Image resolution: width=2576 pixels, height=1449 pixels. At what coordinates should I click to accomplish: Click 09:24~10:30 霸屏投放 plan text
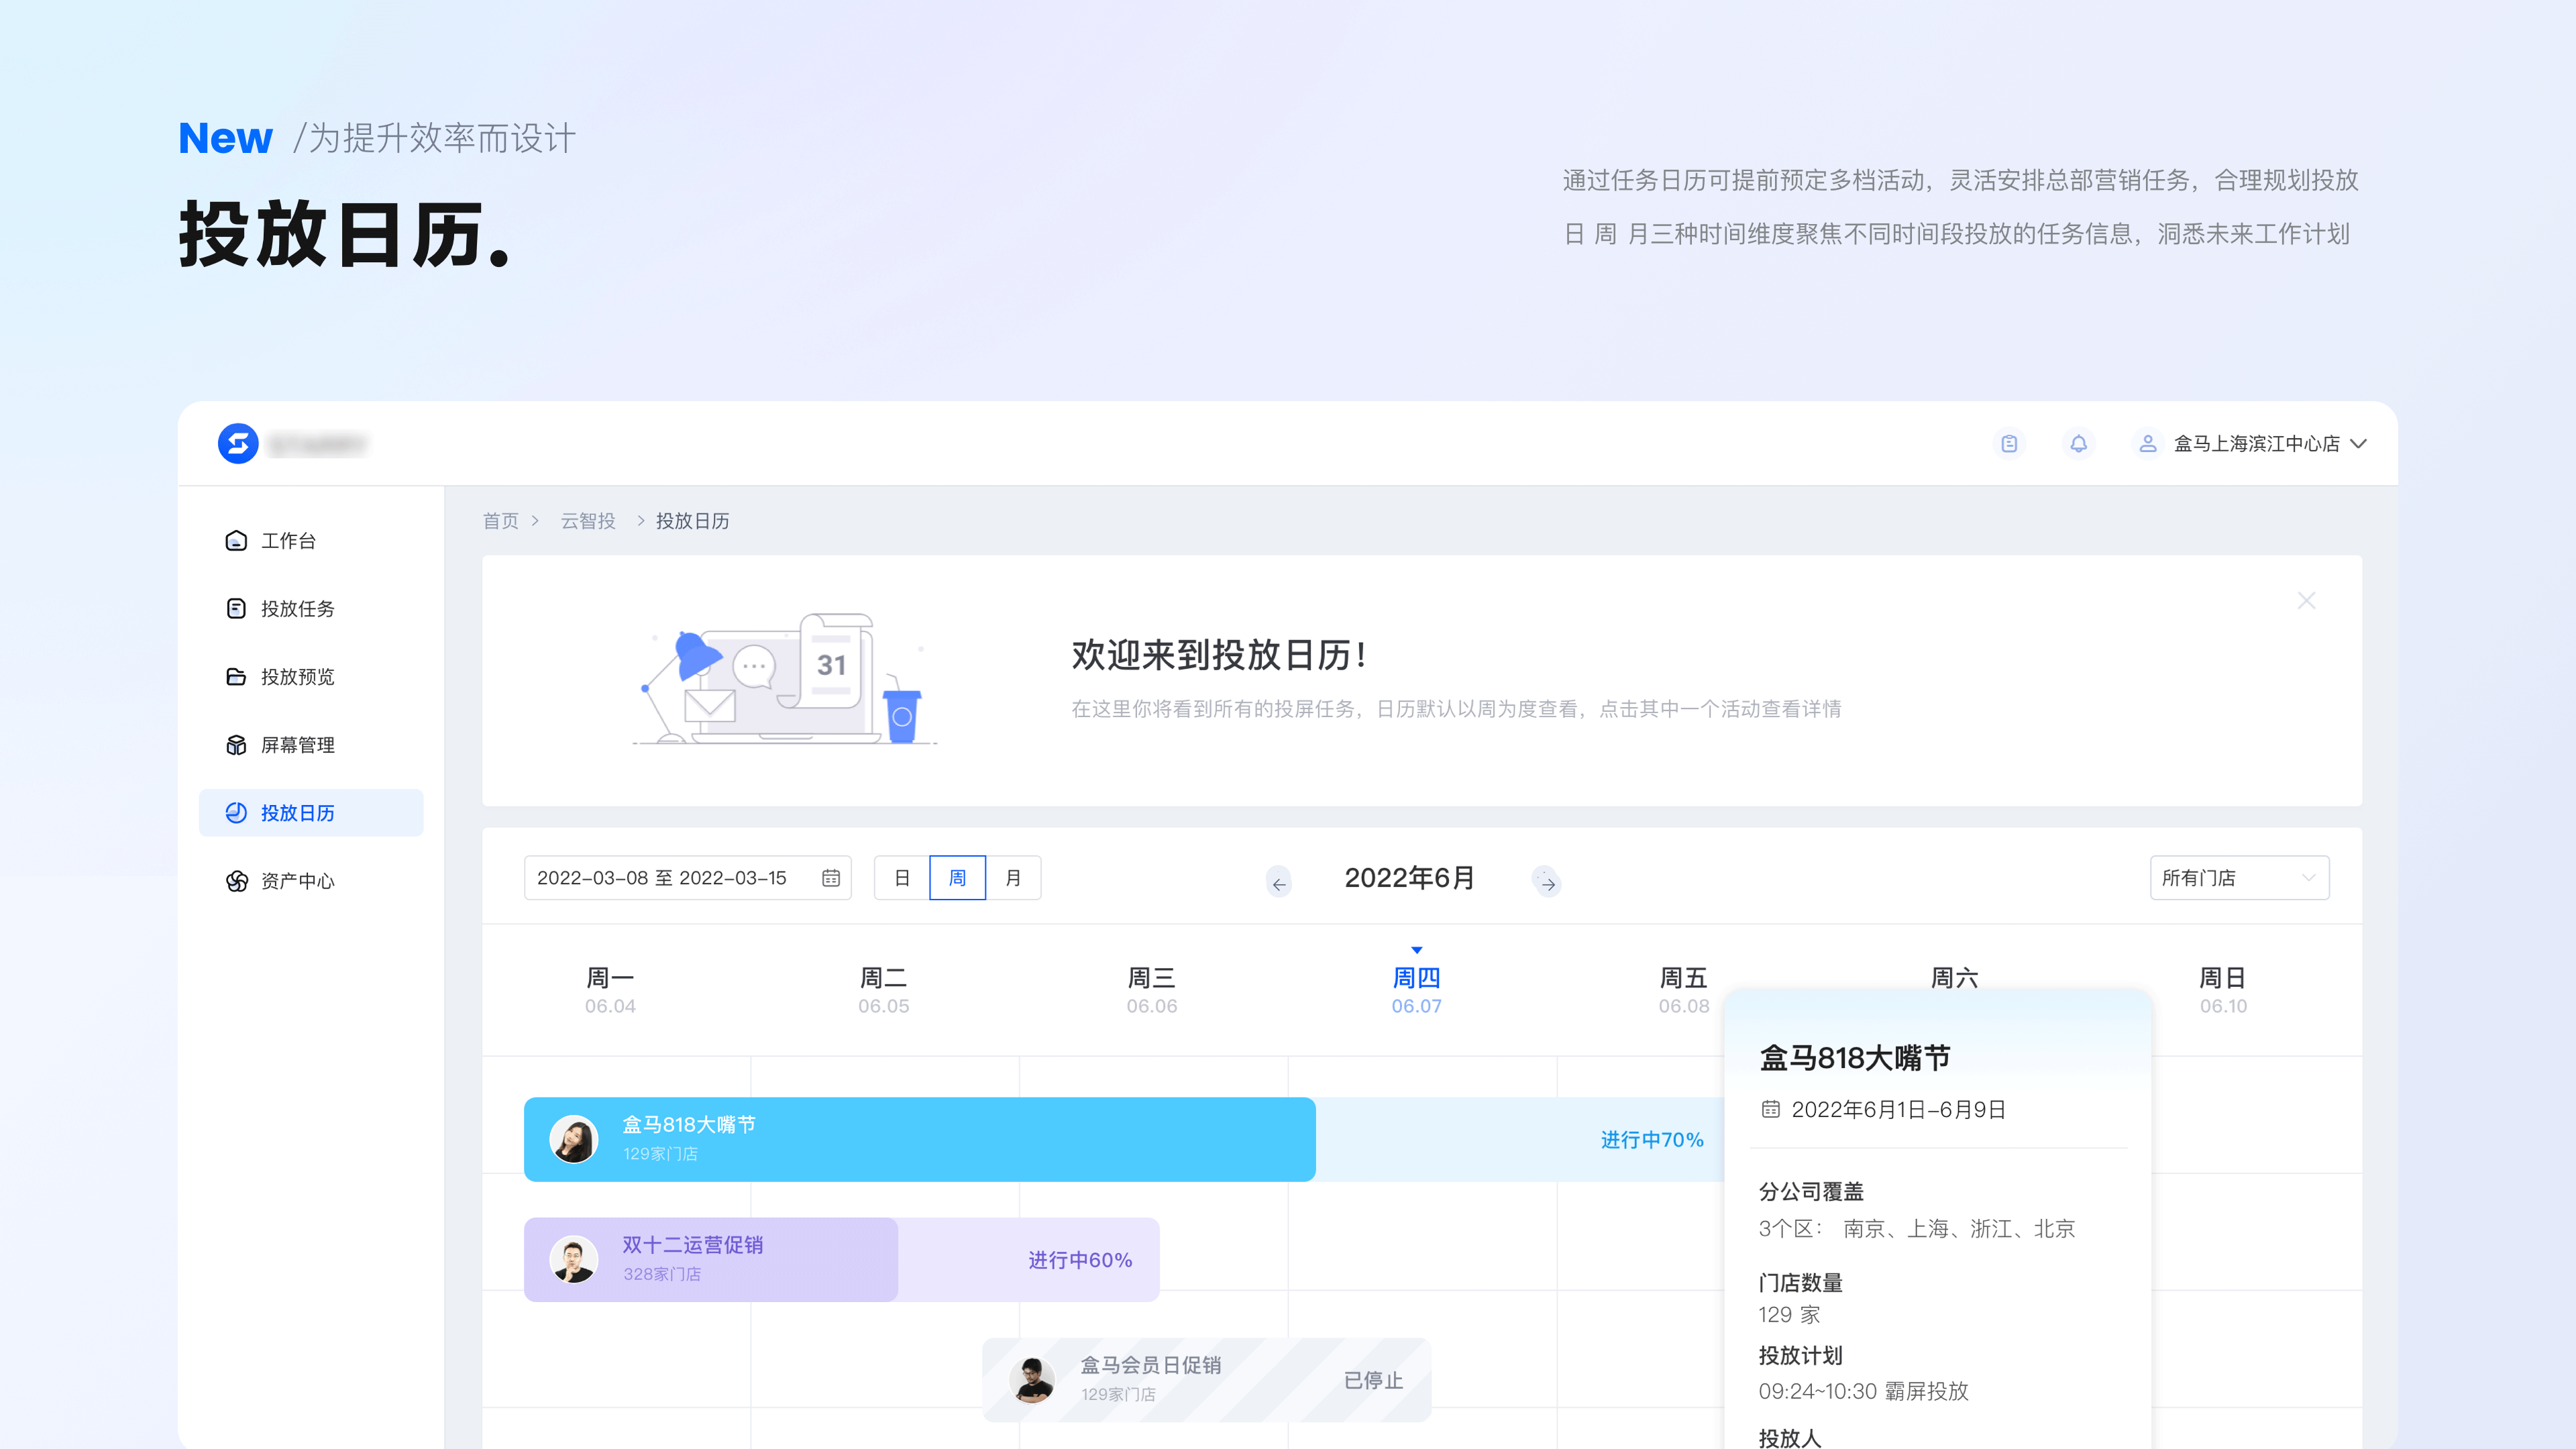1863,1391
